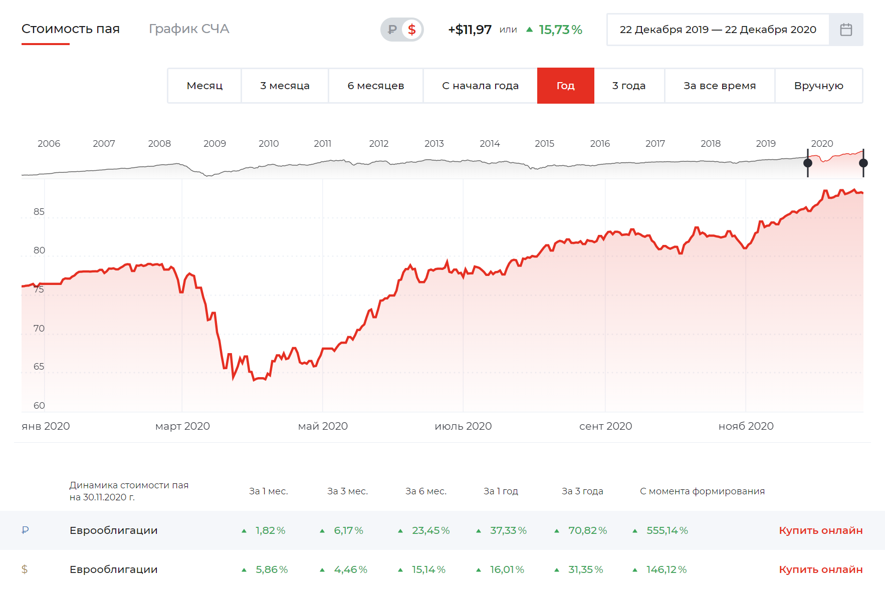Click ruble icon in Еврооблигации row
Image resolution: width=885 pixels, height=598 pixels.
point(25,530)
